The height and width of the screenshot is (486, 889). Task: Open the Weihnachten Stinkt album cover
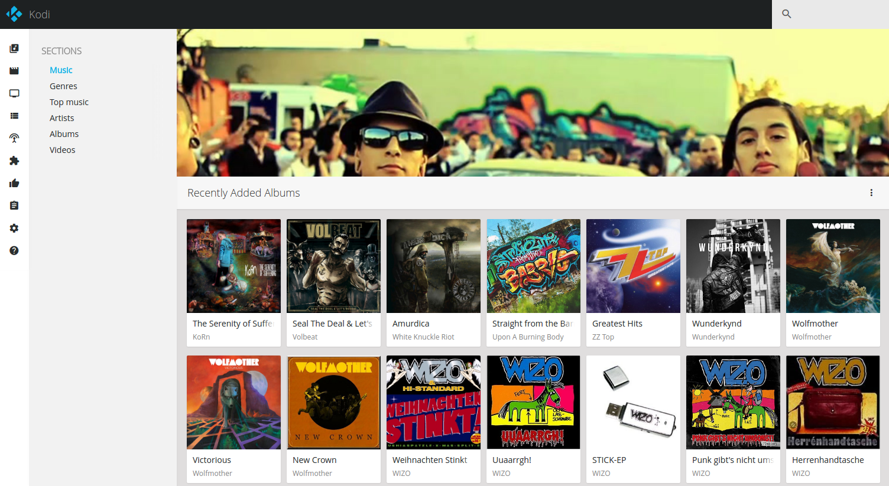pyautogui.click(x=433, y=402)
